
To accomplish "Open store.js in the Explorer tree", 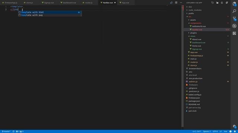I will coord(193,65).
